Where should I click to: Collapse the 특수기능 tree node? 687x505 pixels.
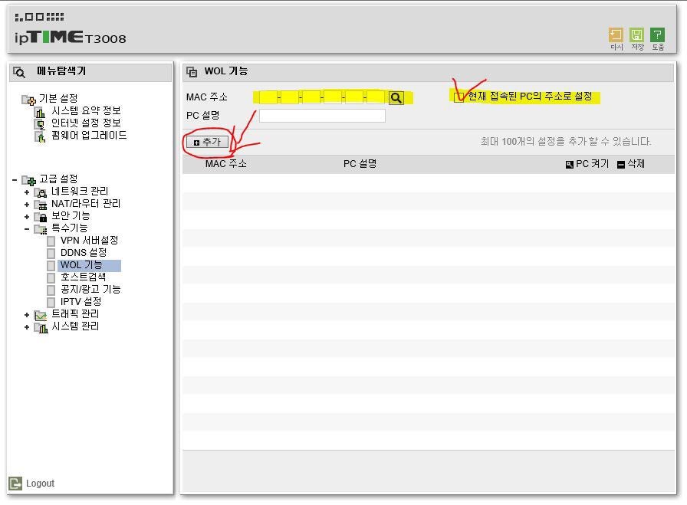27,228
